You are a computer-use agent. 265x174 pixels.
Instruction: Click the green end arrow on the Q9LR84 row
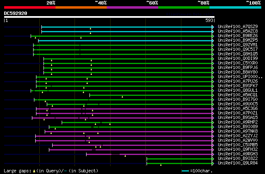(213, 164)
